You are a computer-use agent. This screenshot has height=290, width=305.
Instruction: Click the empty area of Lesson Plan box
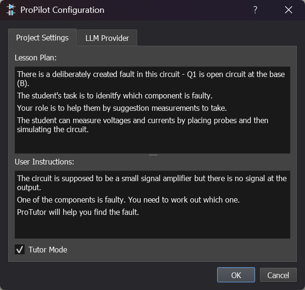click(x=152, y=143)
